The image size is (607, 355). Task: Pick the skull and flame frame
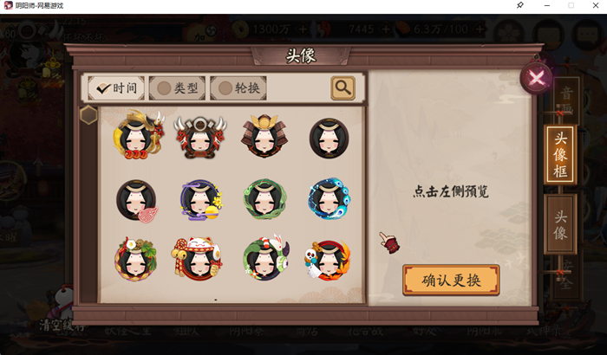click(x=328, y=260)
